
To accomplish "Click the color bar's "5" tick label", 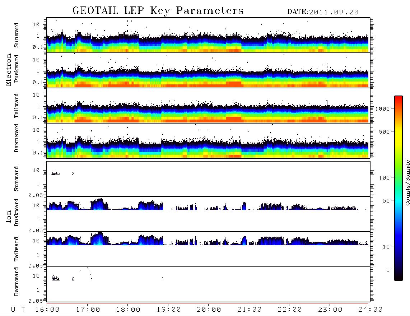I will (388, 270).
